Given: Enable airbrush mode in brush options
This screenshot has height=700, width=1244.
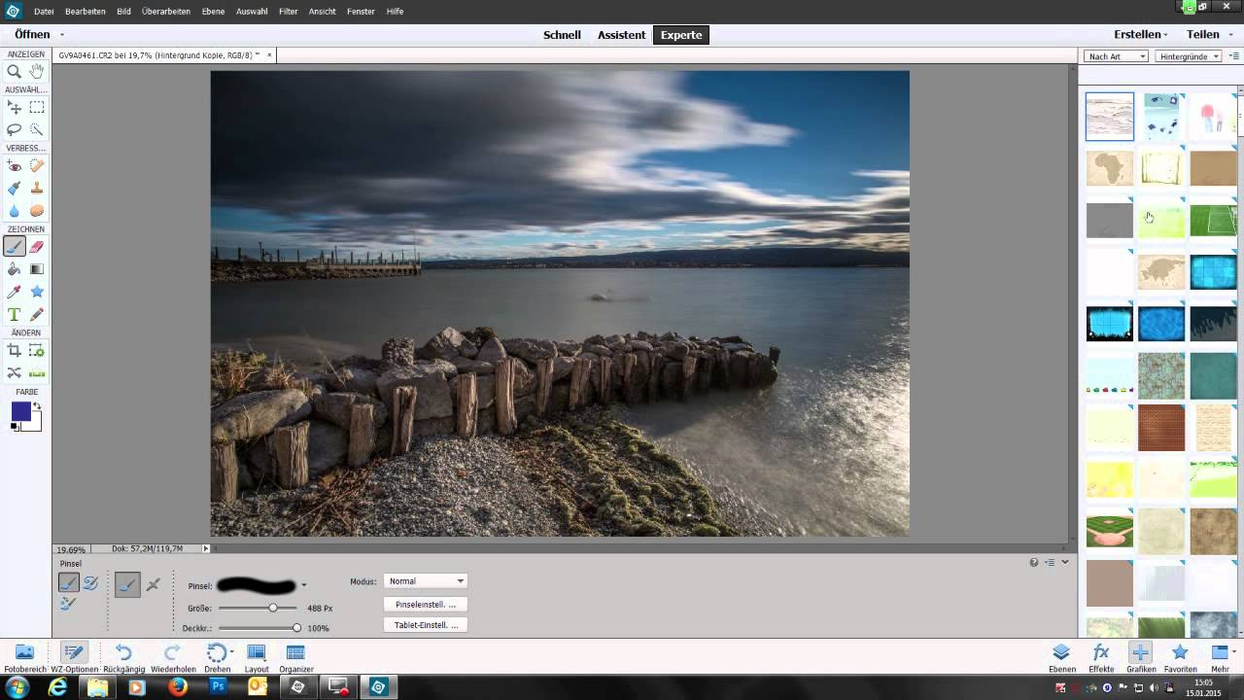Looking at the screenshot, I should (153, 584).
